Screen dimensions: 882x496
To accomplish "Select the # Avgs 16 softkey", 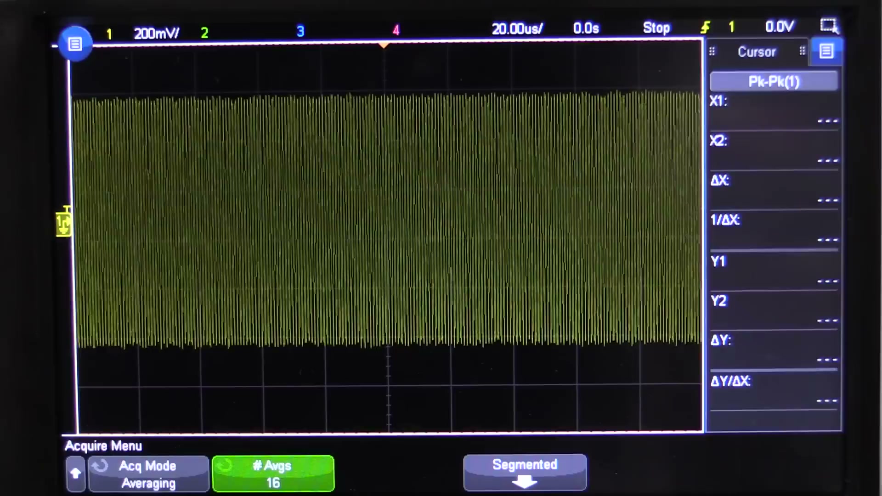I will tap(273, 473).
